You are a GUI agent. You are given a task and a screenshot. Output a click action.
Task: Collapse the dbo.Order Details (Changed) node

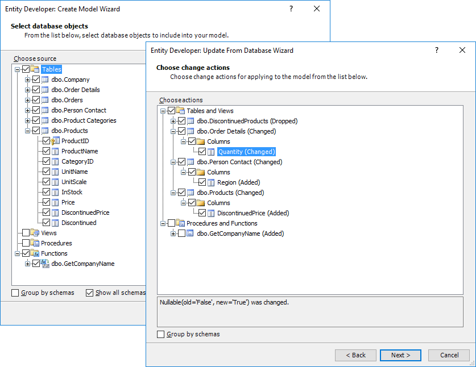[x=173, y=131]
